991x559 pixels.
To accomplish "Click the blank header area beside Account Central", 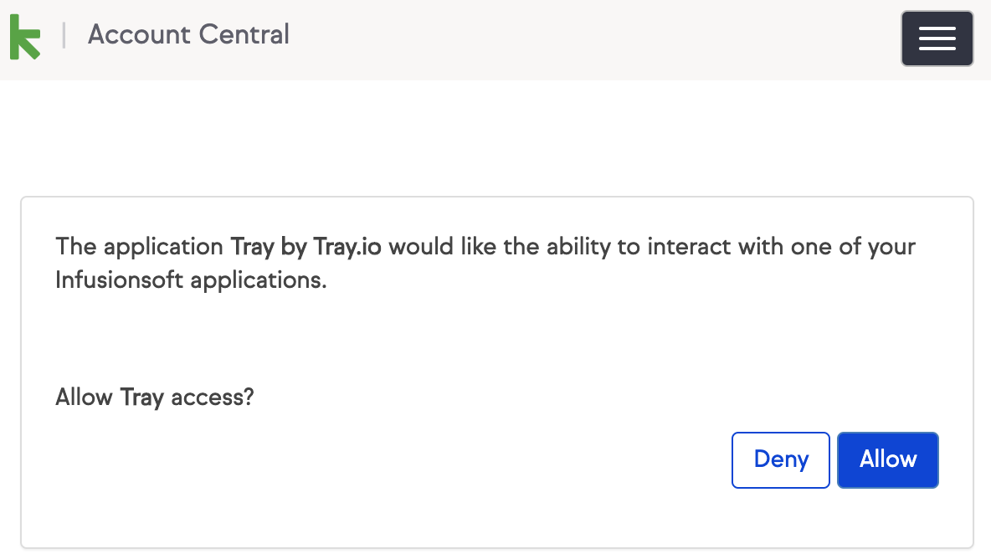I will pyautogui.click(x=586, y=38).
